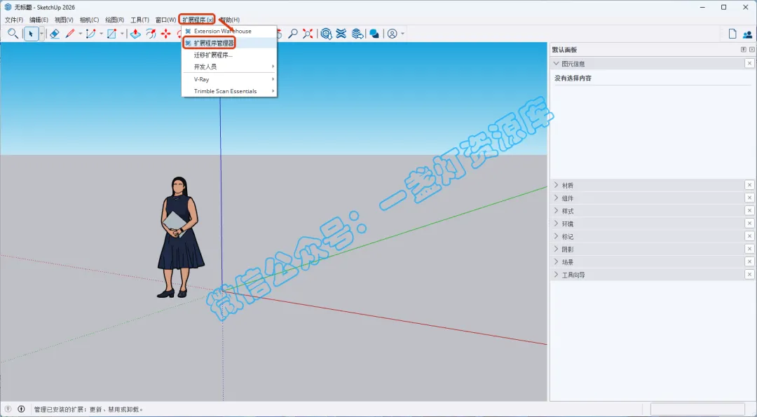The image size is (757, 417).
Task: Close the 工具向导 panel section
Action: click(x=749, y=275)
